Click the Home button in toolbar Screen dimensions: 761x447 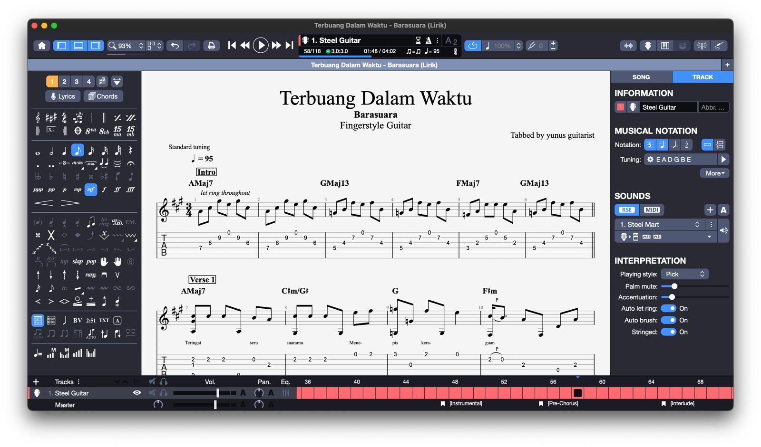click(42, 46)
